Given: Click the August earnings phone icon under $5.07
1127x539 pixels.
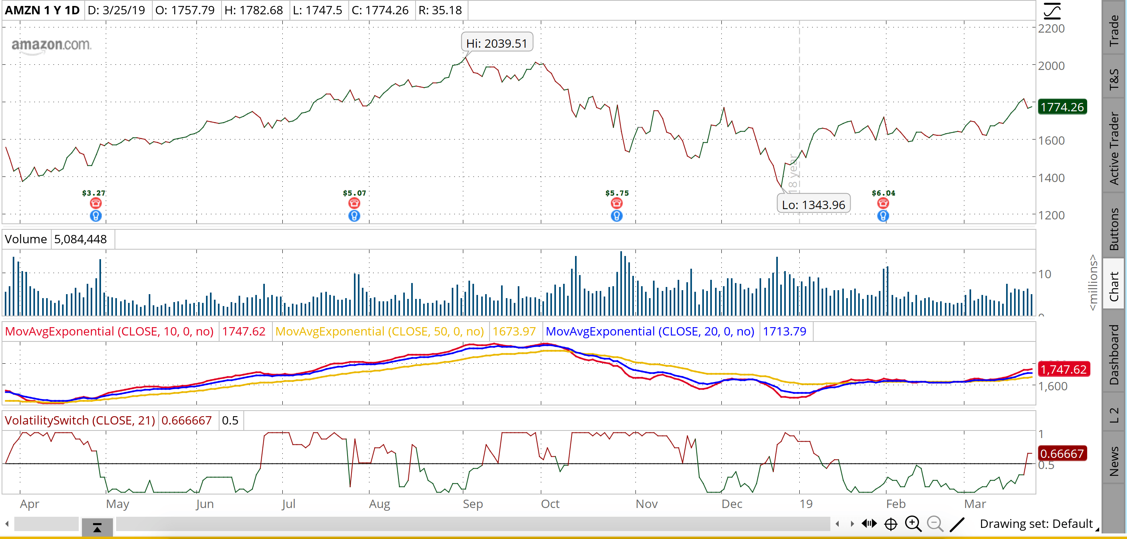Looking at the screenshot, I should [354, 203].
